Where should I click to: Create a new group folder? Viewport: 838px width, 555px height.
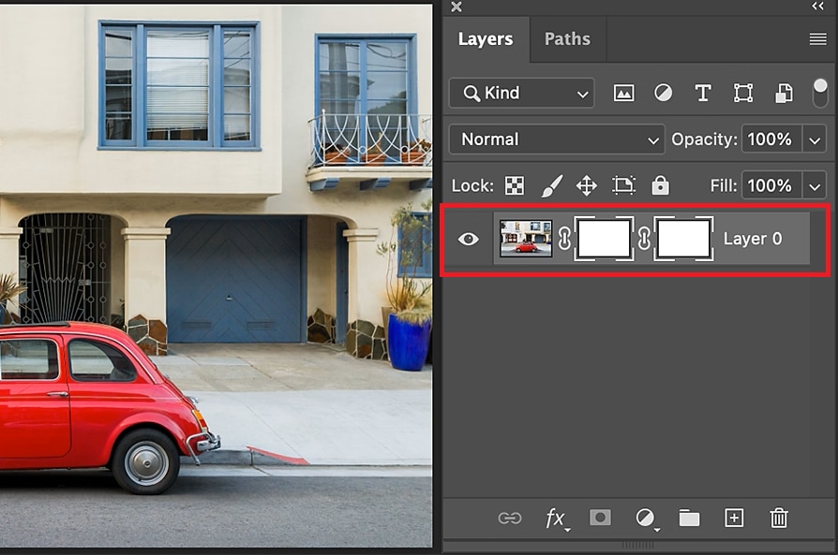[689, 518]
